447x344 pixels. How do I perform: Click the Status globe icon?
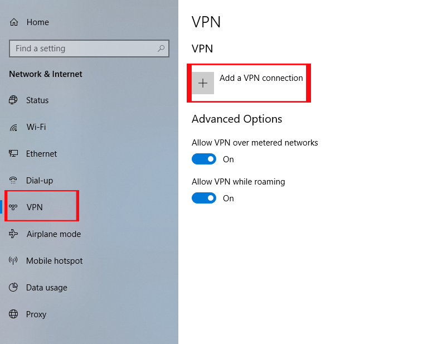coord(14,100)
